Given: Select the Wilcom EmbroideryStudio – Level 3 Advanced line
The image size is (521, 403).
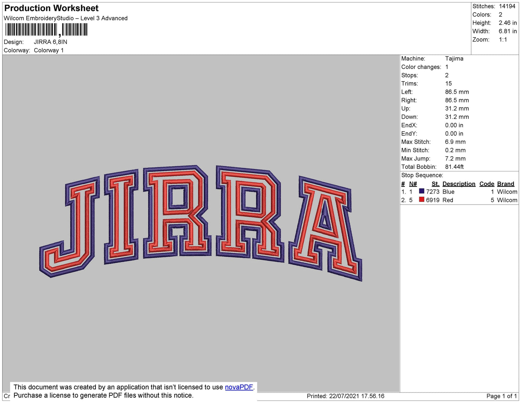Looking at the screenshot, I should pyautogui.click(x=66, y=18).
